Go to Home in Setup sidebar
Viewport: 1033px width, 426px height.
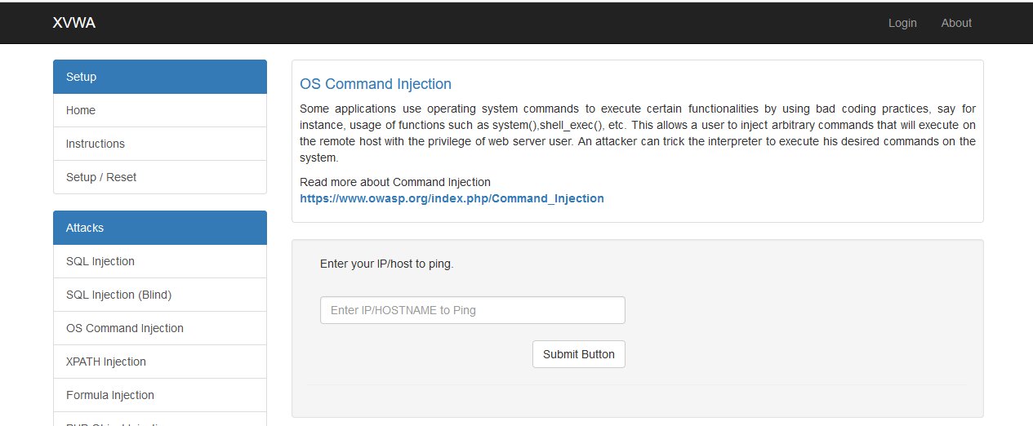160,110
